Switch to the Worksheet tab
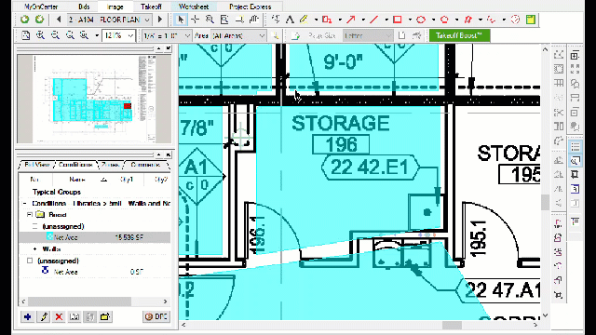 [194, 7]
